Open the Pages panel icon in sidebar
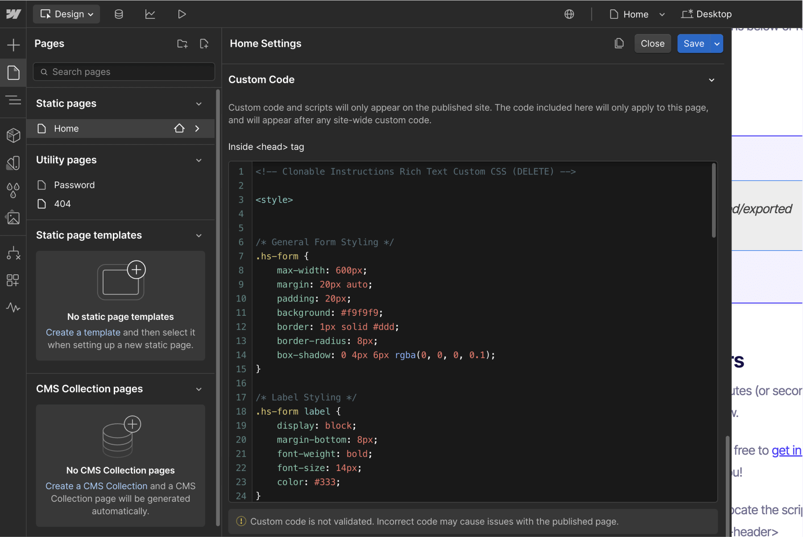The image size is (803, 537). [13, 72]
